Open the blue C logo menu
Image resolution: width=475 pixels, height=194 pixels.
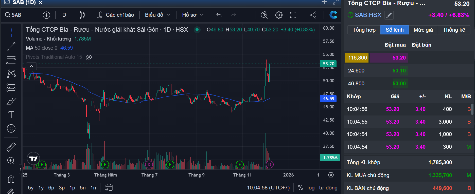pos(333,15)
